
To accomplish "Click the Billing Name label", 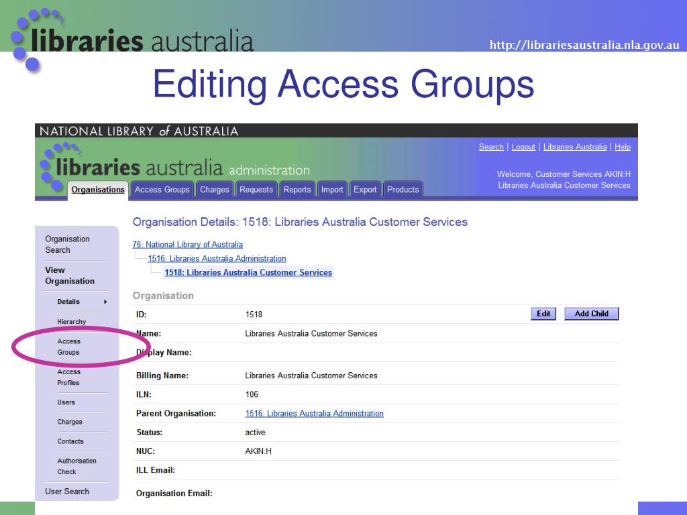I will coord(162,376).
